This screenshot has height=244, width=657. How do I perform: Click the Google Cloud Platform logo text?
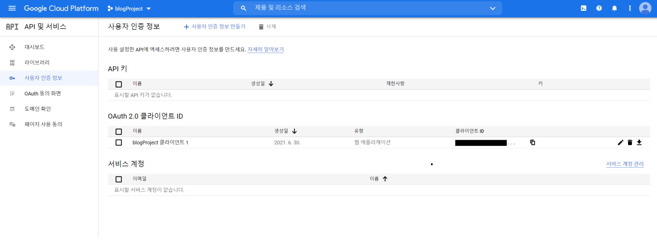point(61,8)
